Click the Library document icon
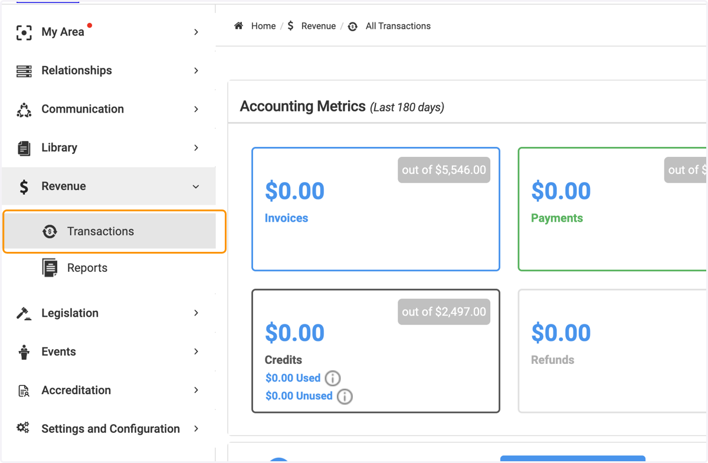 coord(24,148)
